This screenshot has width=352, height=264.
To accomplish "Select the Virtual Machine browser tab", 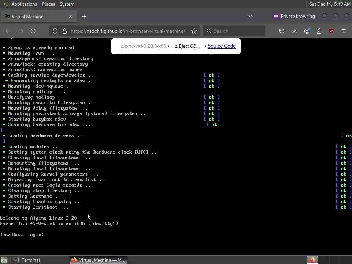I will [x=38, y=16].
